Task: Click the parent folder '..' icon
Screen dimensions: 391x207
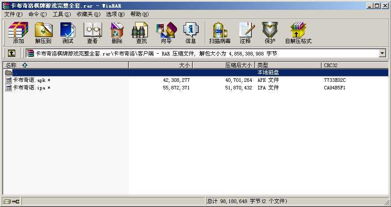Action: pos(8,72)
